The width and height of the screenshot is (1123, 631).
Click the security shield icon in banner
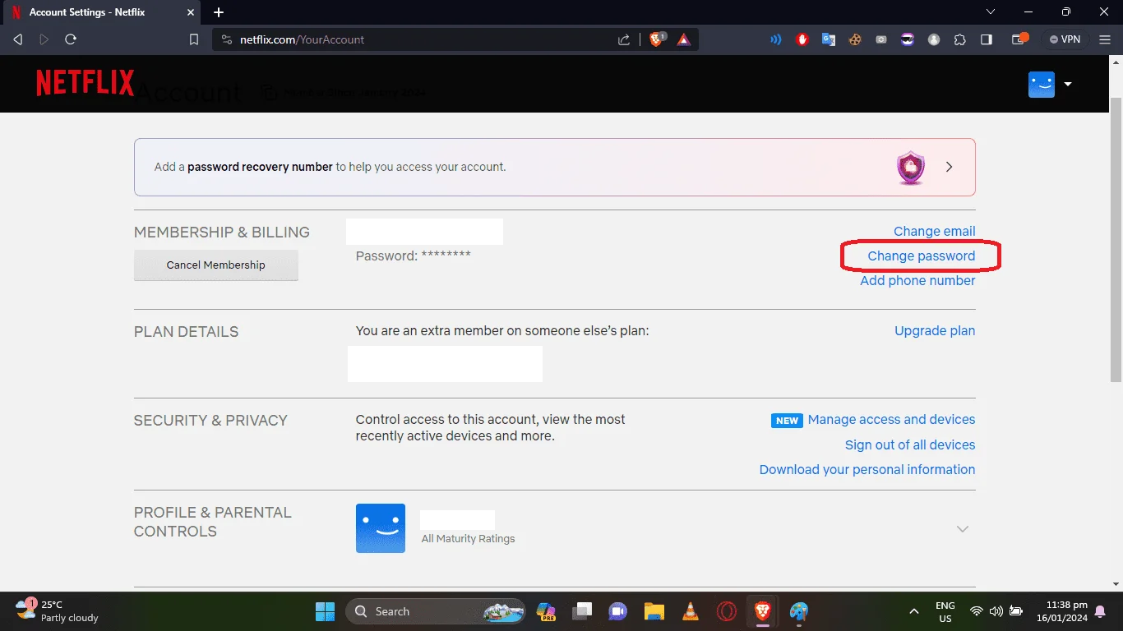click(x=910, y=168)
